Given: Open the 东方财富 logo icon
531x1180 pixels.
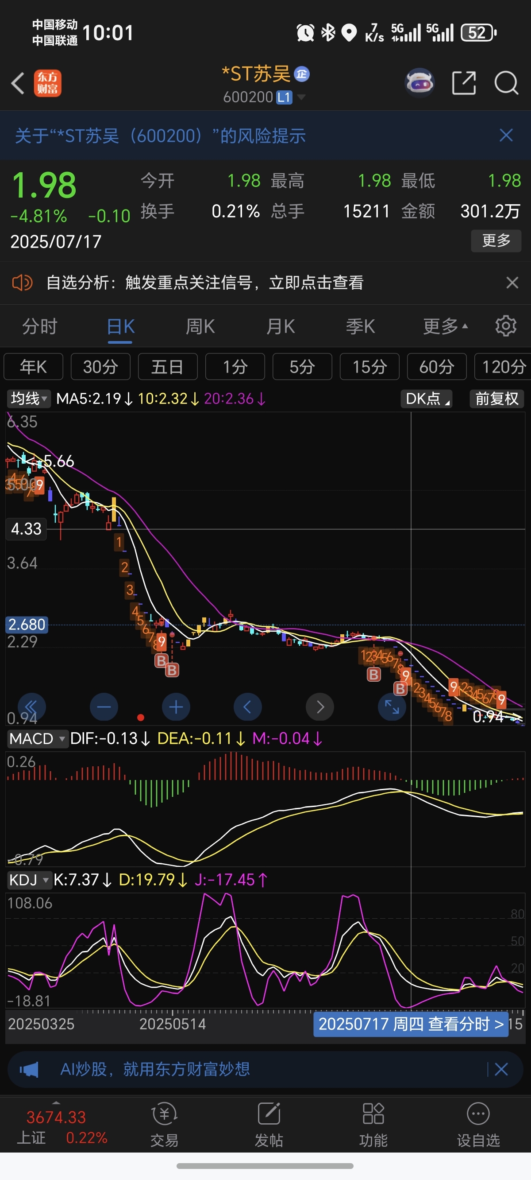Looking at the screenshot, I should tap(48, 83).
